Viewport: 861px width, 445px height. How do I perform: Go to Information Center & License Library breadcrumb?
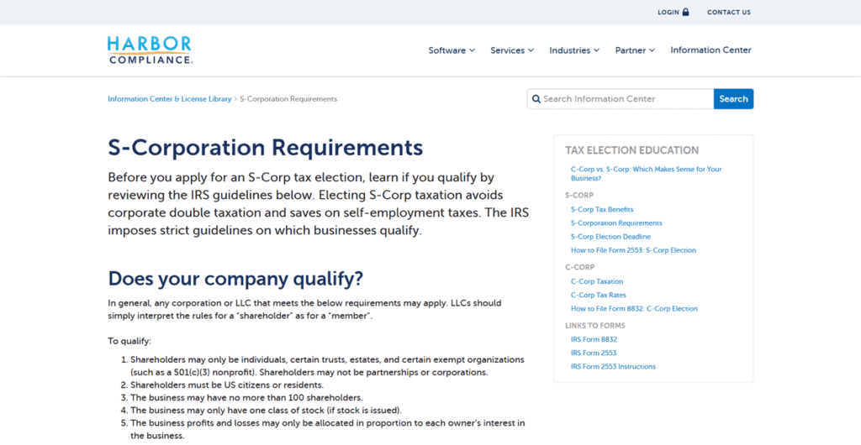(169, 99)
